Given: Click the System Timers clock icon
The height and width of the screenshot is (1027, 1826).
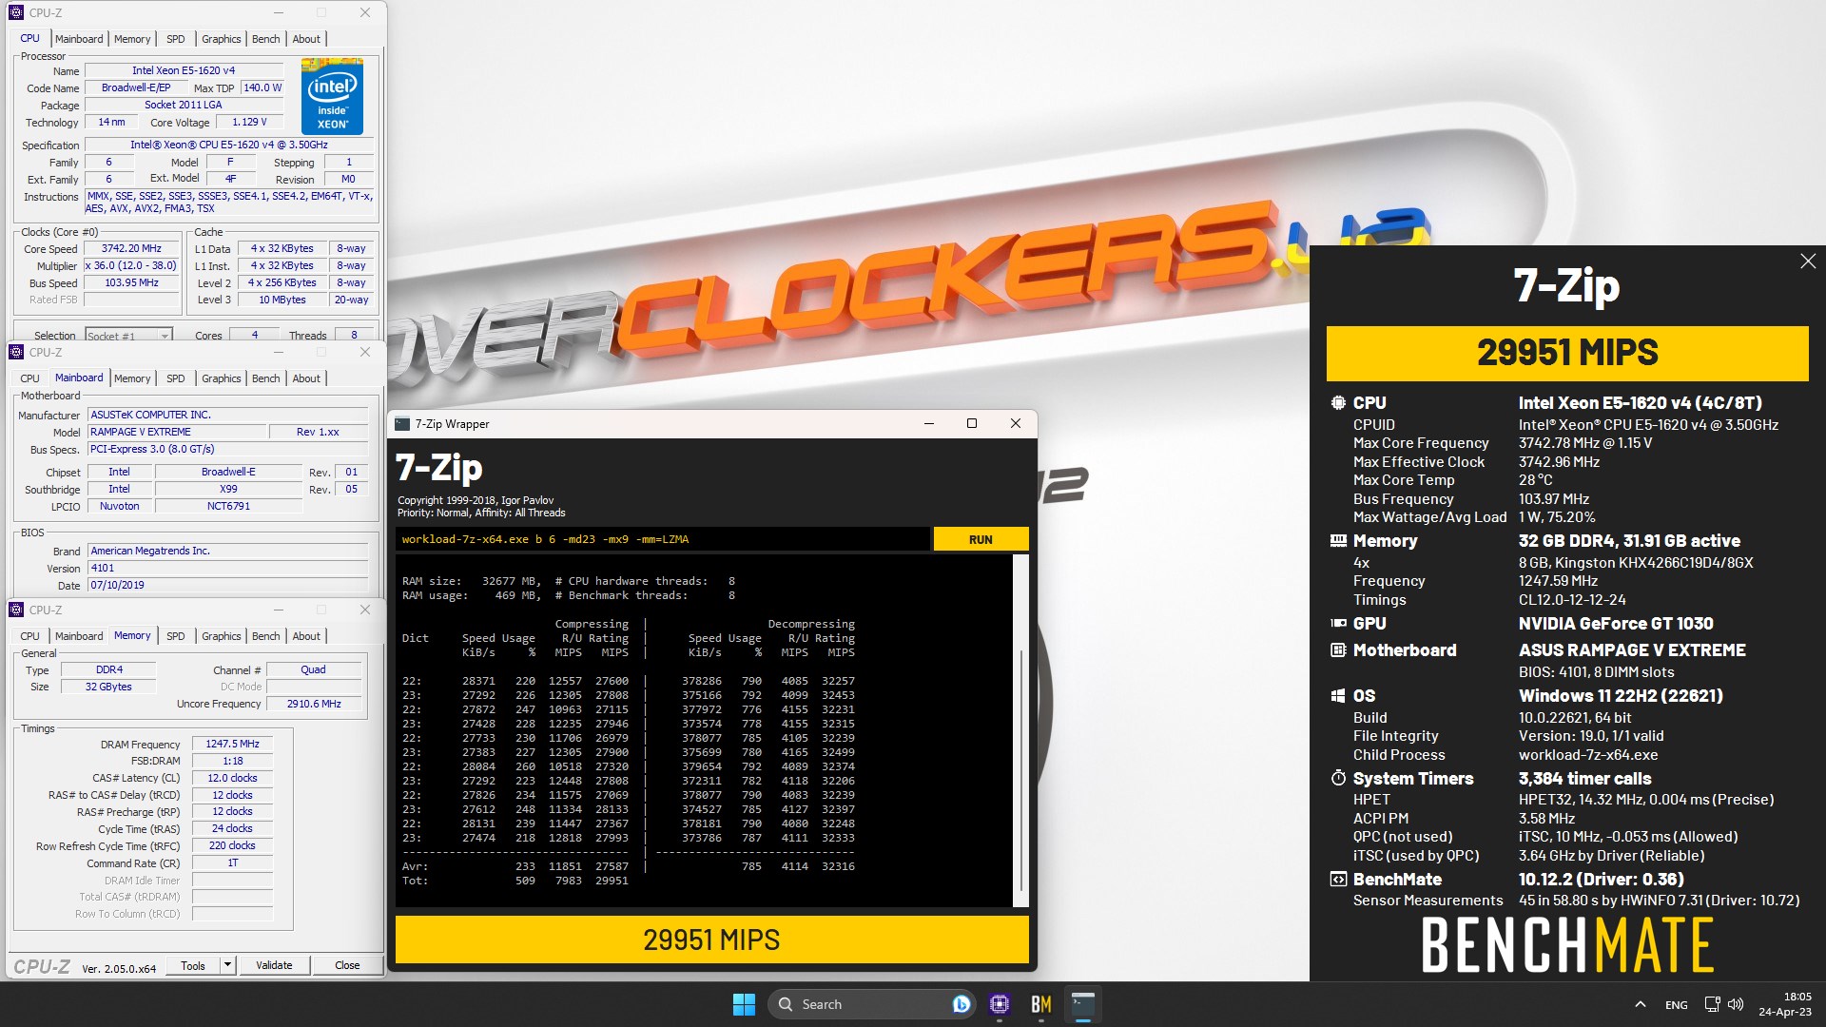Looking at the screenshot, I should (1338, 778).
